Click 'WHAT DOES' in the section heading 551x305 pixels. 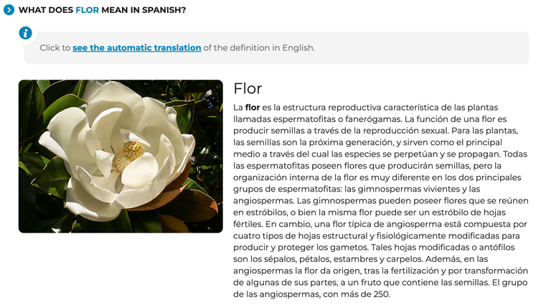coord(46,10)
